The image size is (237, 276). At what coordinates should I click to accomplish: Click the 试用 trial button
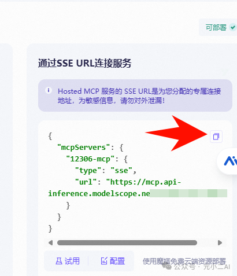(x=68, y=261)
